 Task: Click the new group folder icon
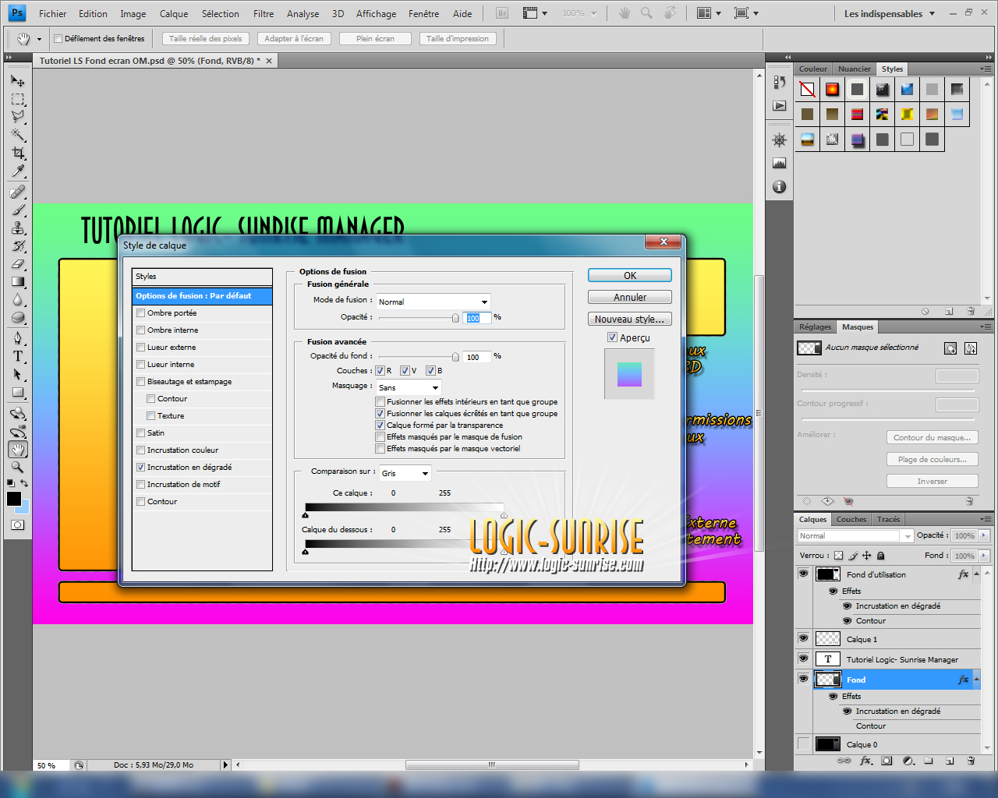[929, 761]
